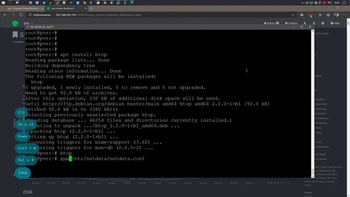Open the browser Collections icon
Viewport: 350px width, 197px height.
(328, 15)
